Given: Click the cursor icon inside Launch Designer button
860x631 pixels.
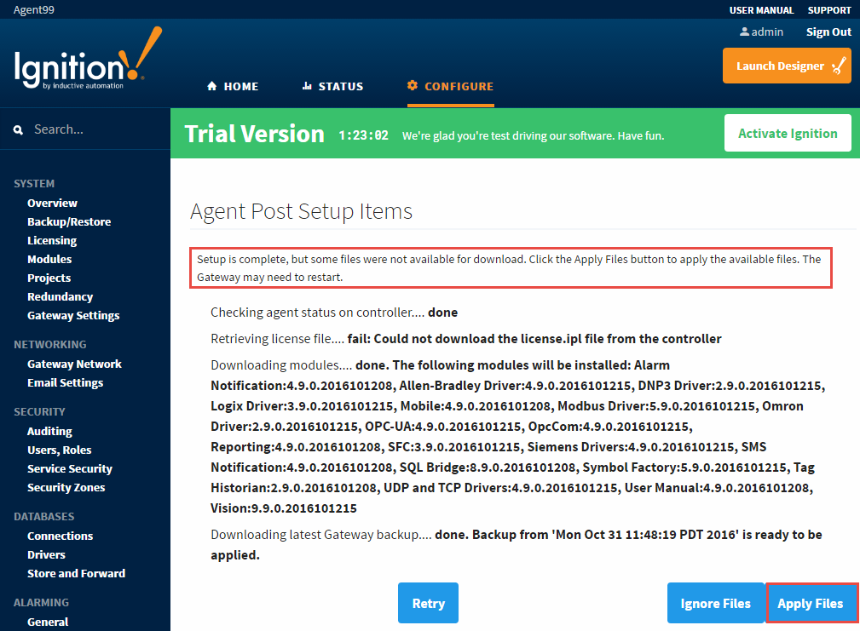Looking at the screenshot, I should coord(839,65).
